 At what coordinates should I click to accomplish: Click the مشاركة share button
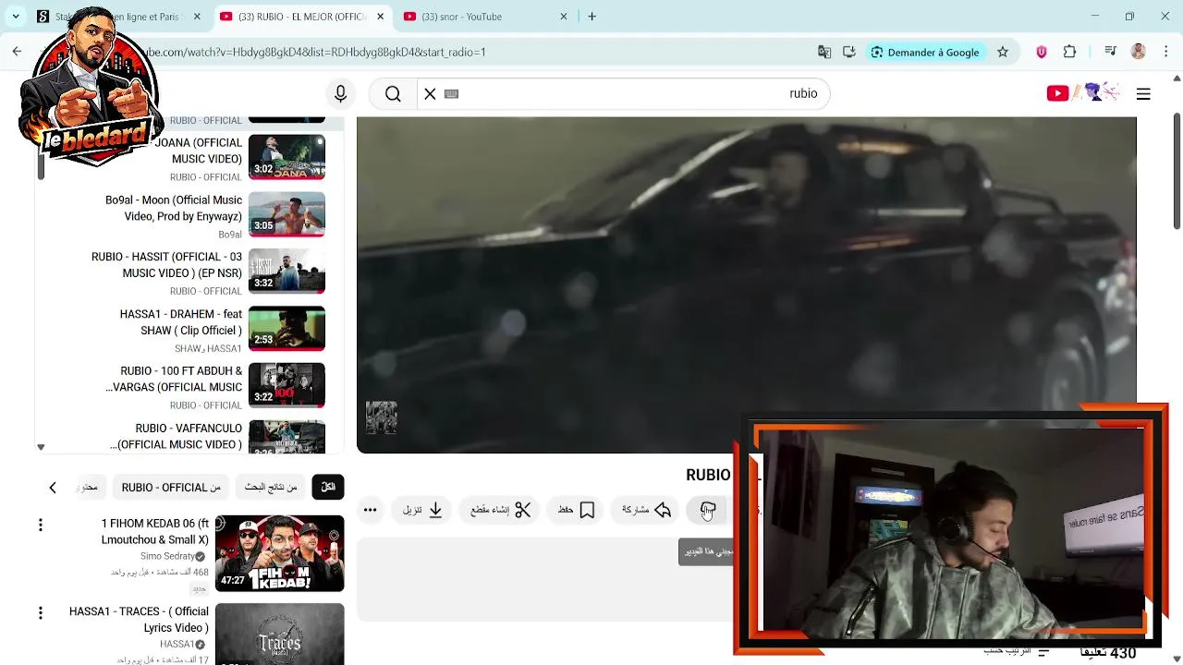pyautogui.click(x=647, y=510)
